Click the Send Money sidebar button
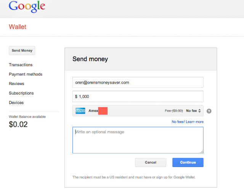Viewport: 244px width, 191px height. [22, 51]
